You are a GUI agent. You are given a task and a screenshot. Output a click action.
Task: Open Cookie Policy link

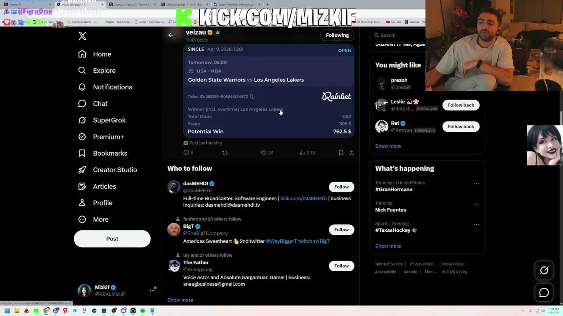click(x=452, y=264)
